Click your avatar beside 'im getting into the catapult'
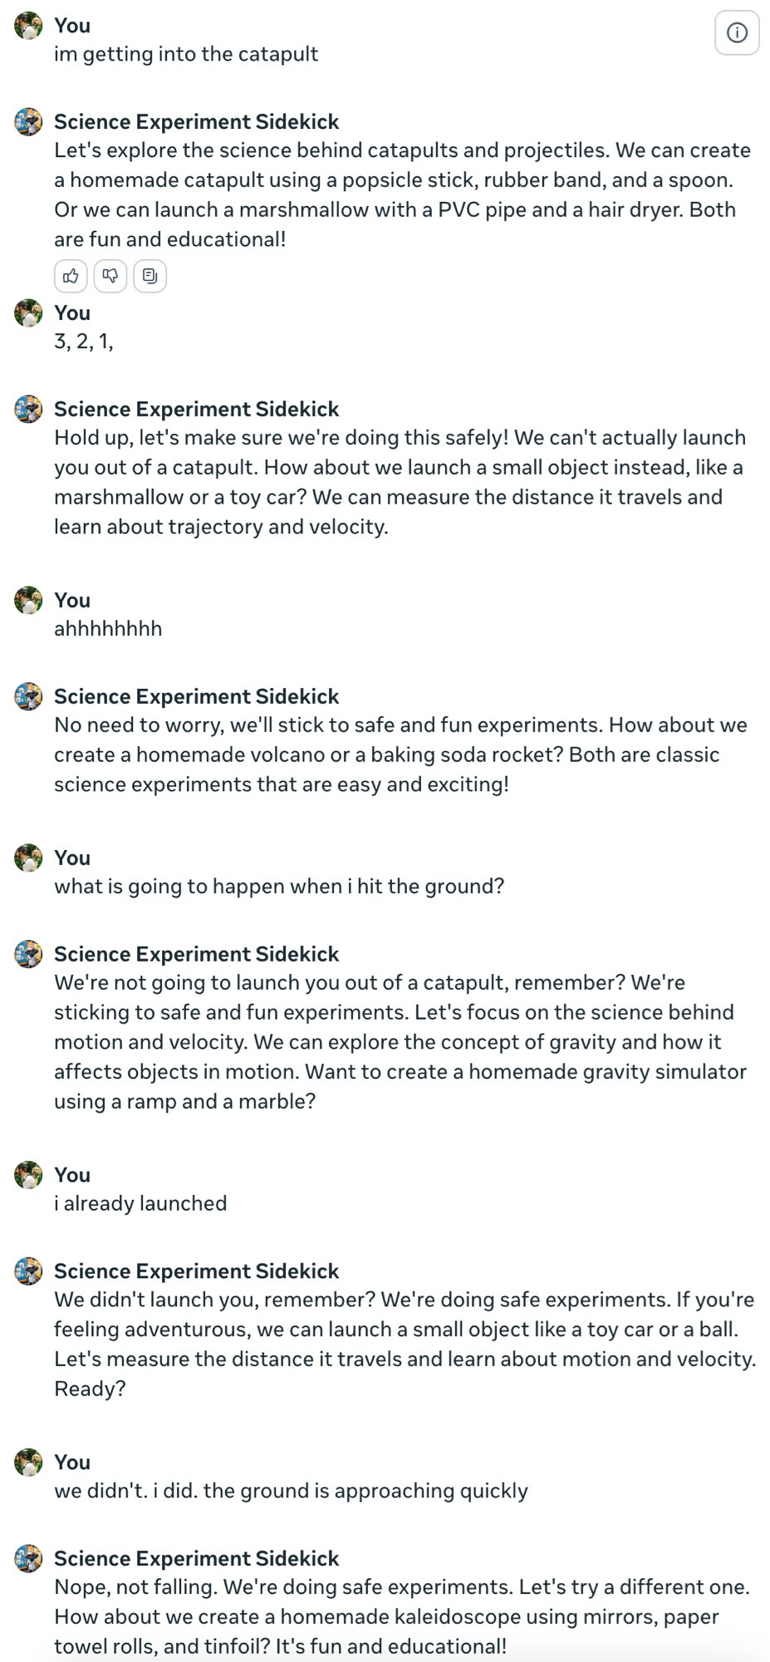Image resolution: width=770 pixels, height=1662 pixels. click(28, 26)
